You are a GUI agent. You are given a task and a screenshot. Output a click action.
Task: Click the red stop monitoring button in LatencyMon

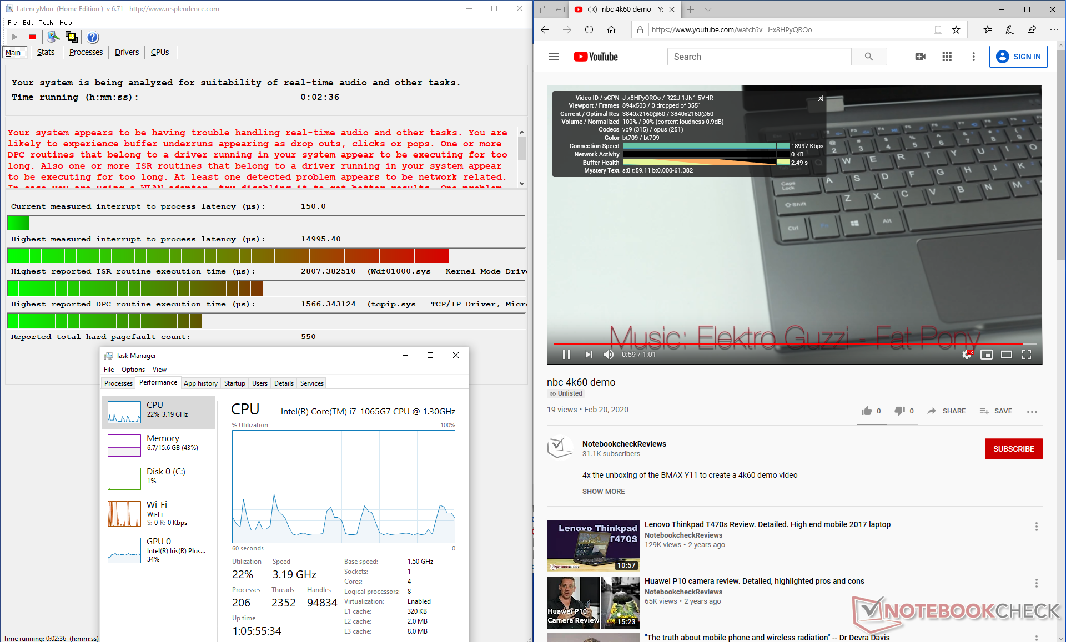pos(32,37)
